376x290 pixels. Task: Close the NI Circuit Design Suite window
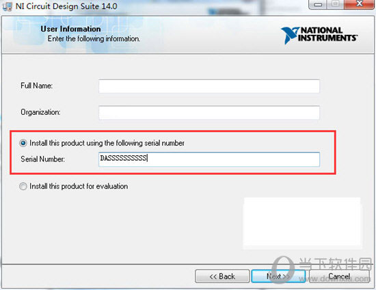[x=359, y=3]
